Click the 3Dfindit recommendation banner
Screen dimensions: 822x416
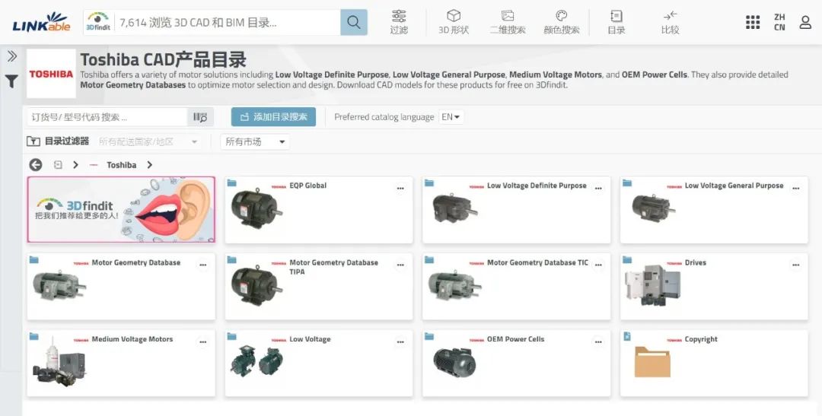click(121, 210)
